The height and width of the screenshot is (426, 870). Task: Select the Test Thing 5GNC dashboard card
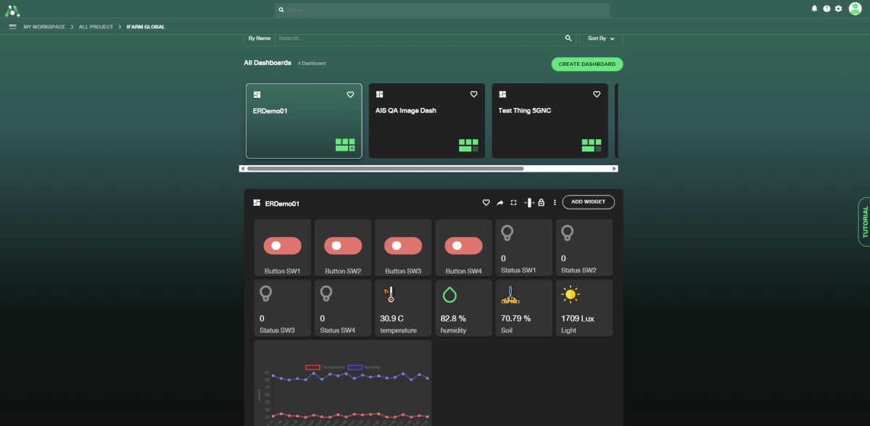pyautogui.click(x=550, y=120)
